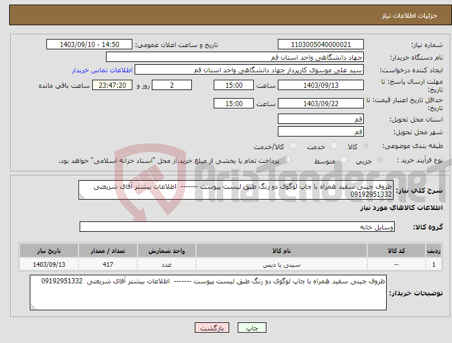The image size is (452, 343).
Task: Select the کالا radio button
Action: (366, 146)
